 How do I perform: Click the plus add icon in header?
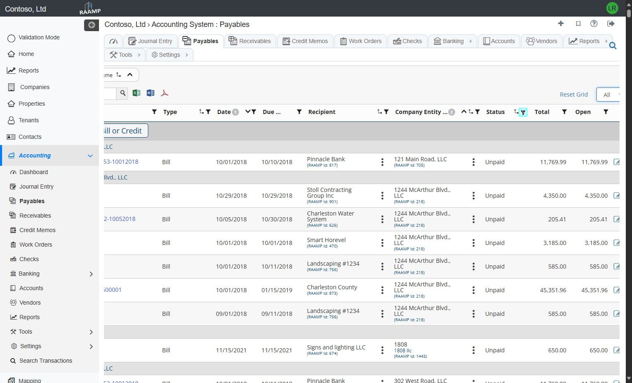tap(561, 24)
